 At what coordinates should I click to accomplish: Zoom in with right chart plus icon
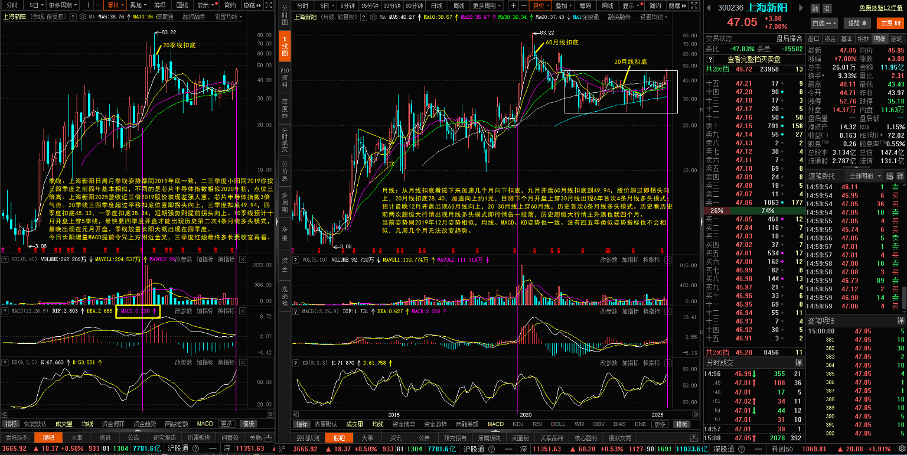pos(514,5)
